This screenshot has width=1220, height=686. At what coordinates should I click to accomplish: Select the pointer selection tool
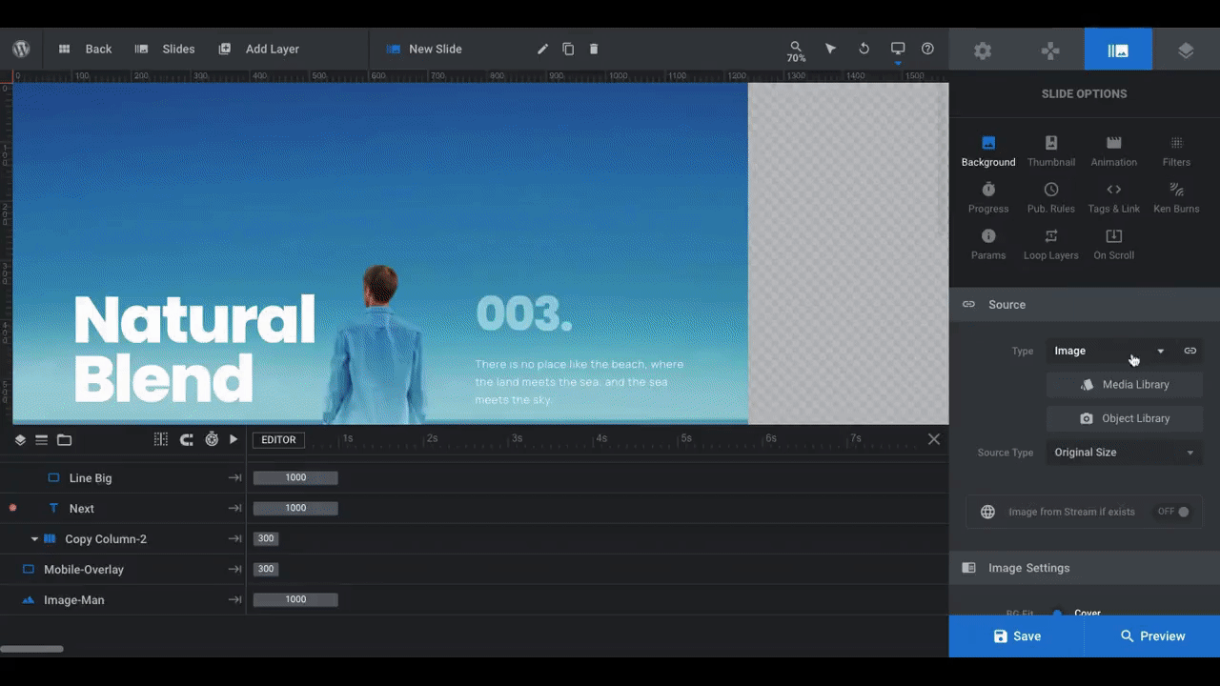(830, 49)
